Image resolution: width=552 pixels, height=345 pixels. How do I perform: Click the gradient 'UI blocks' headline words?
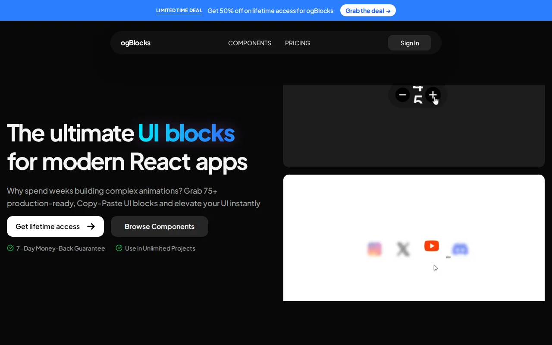pyautogui.click(x=186, y=133)
